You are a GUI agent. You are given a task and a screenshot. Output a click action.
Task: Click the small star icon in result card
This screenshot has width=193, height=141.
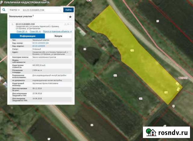click(68, 24)
